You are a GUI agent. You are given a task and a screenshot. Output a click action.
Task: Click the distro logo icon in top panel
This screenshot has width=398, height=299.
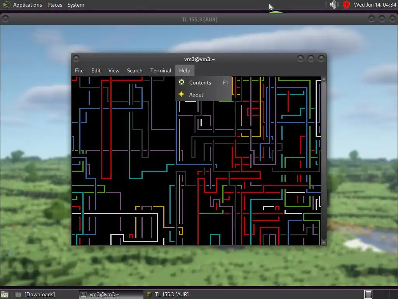pos(6,5)
